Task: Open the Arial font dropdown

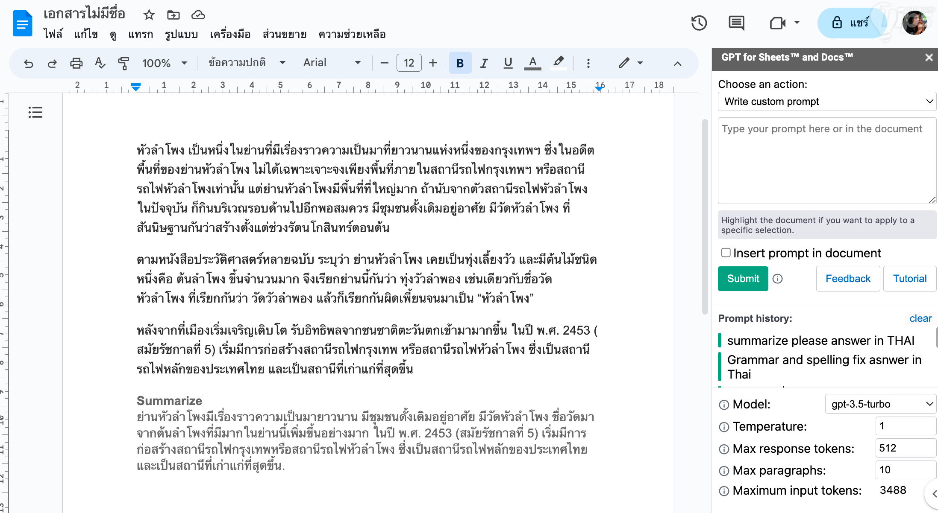Action: (332, 63)
